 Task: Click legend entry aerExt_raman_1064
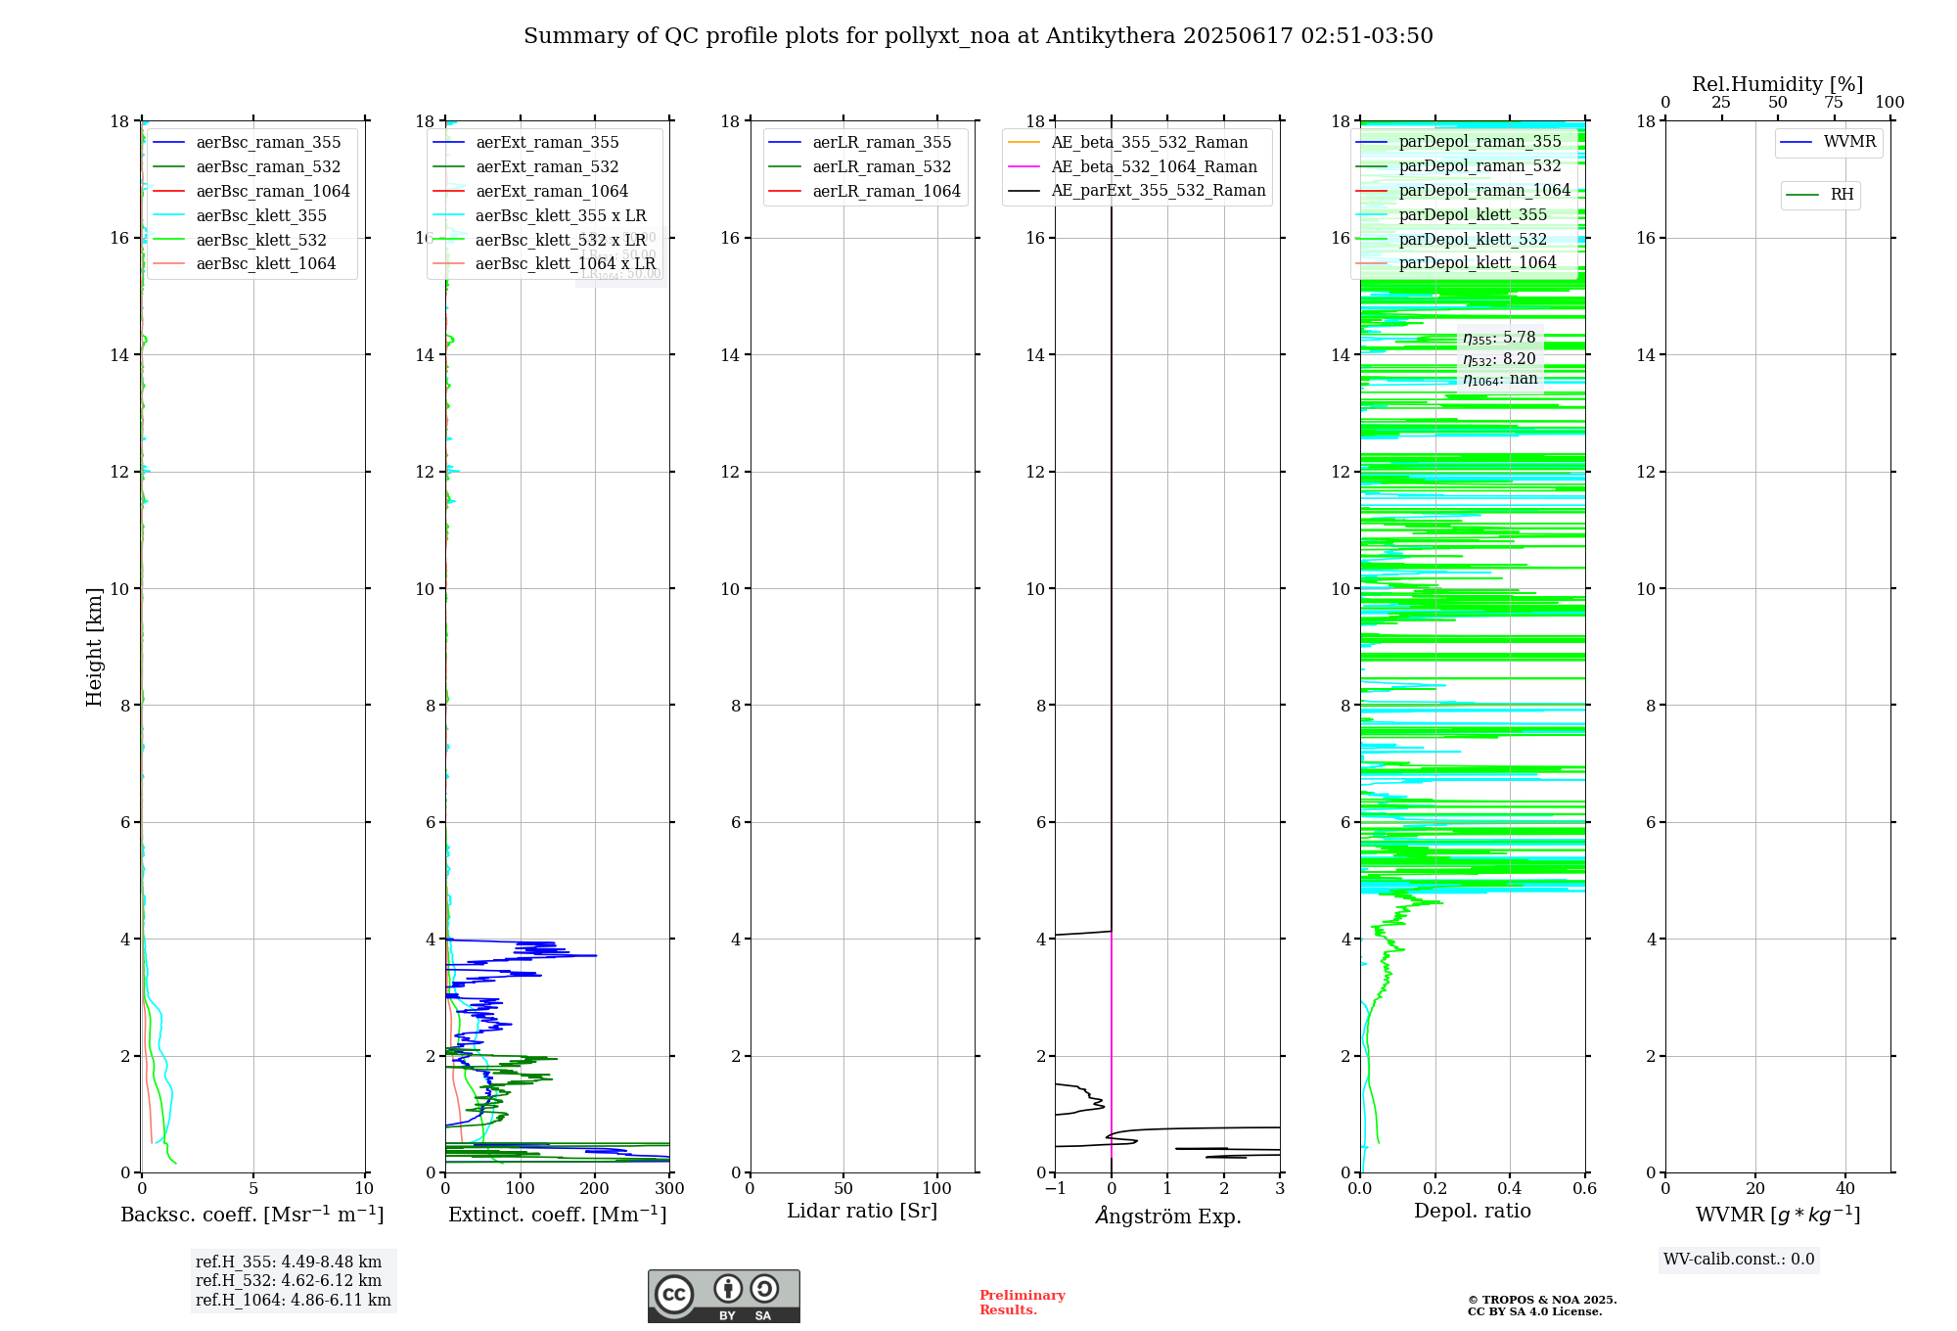(531, 192)
